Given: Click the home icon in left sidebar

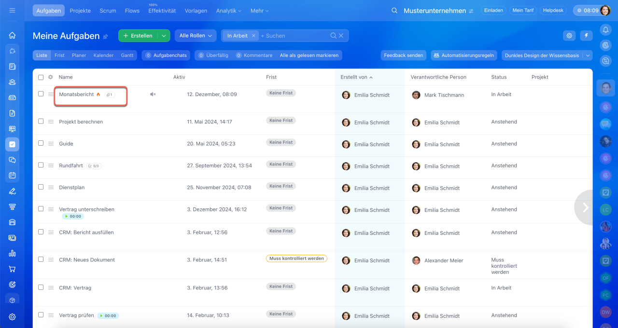Looking at the screenshot, I should tap(13, 35).
